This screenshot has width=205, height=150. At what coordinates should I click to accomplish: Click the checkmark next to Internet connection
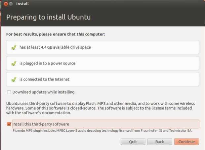point(14,79)
